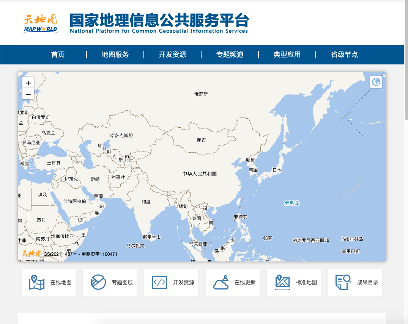
Task: Open the 在线地图 map pin icon
Action: point(37,282)
